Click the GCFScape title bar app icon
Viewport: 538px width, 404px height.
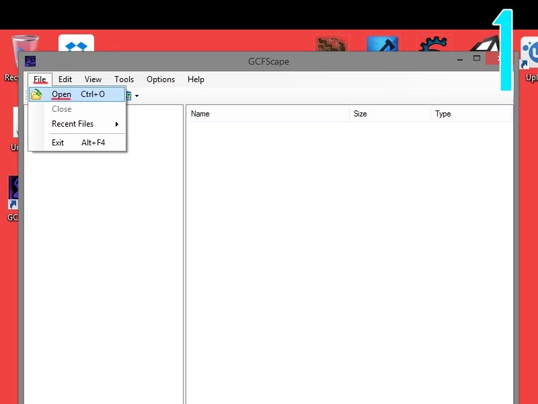click(30, 61)
